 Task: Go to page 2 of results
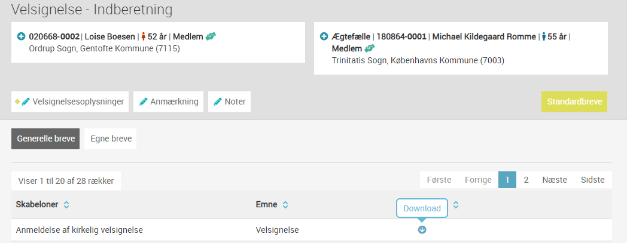(526, 180)
